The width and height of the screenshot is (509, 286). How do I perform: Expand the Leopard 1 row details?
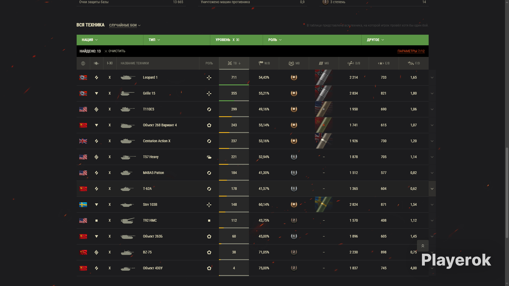pyautogui.click(x=432, y=78)
